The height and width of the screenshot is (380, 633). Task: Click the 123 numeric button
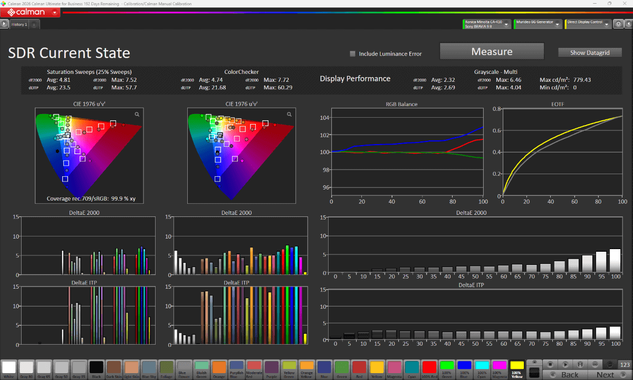625,364
